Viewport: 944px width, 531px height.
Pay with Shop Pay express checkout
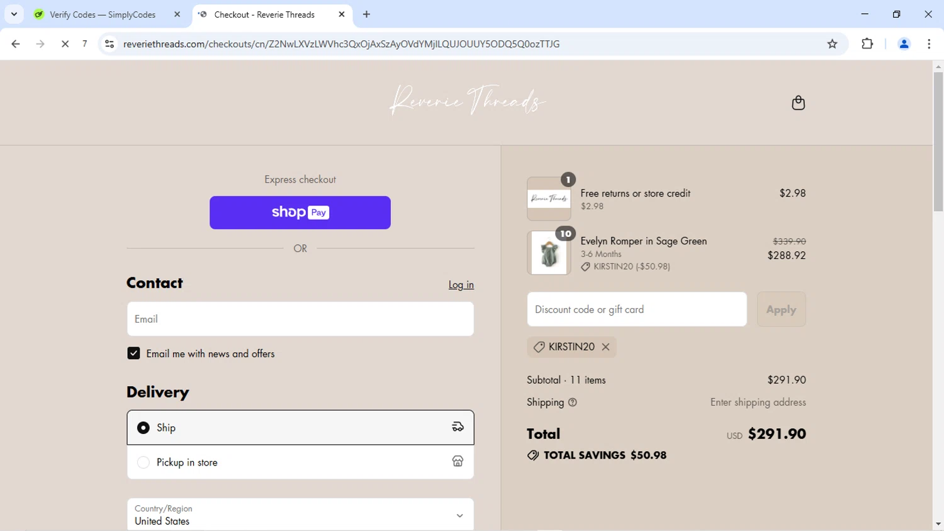pos(300,212)
